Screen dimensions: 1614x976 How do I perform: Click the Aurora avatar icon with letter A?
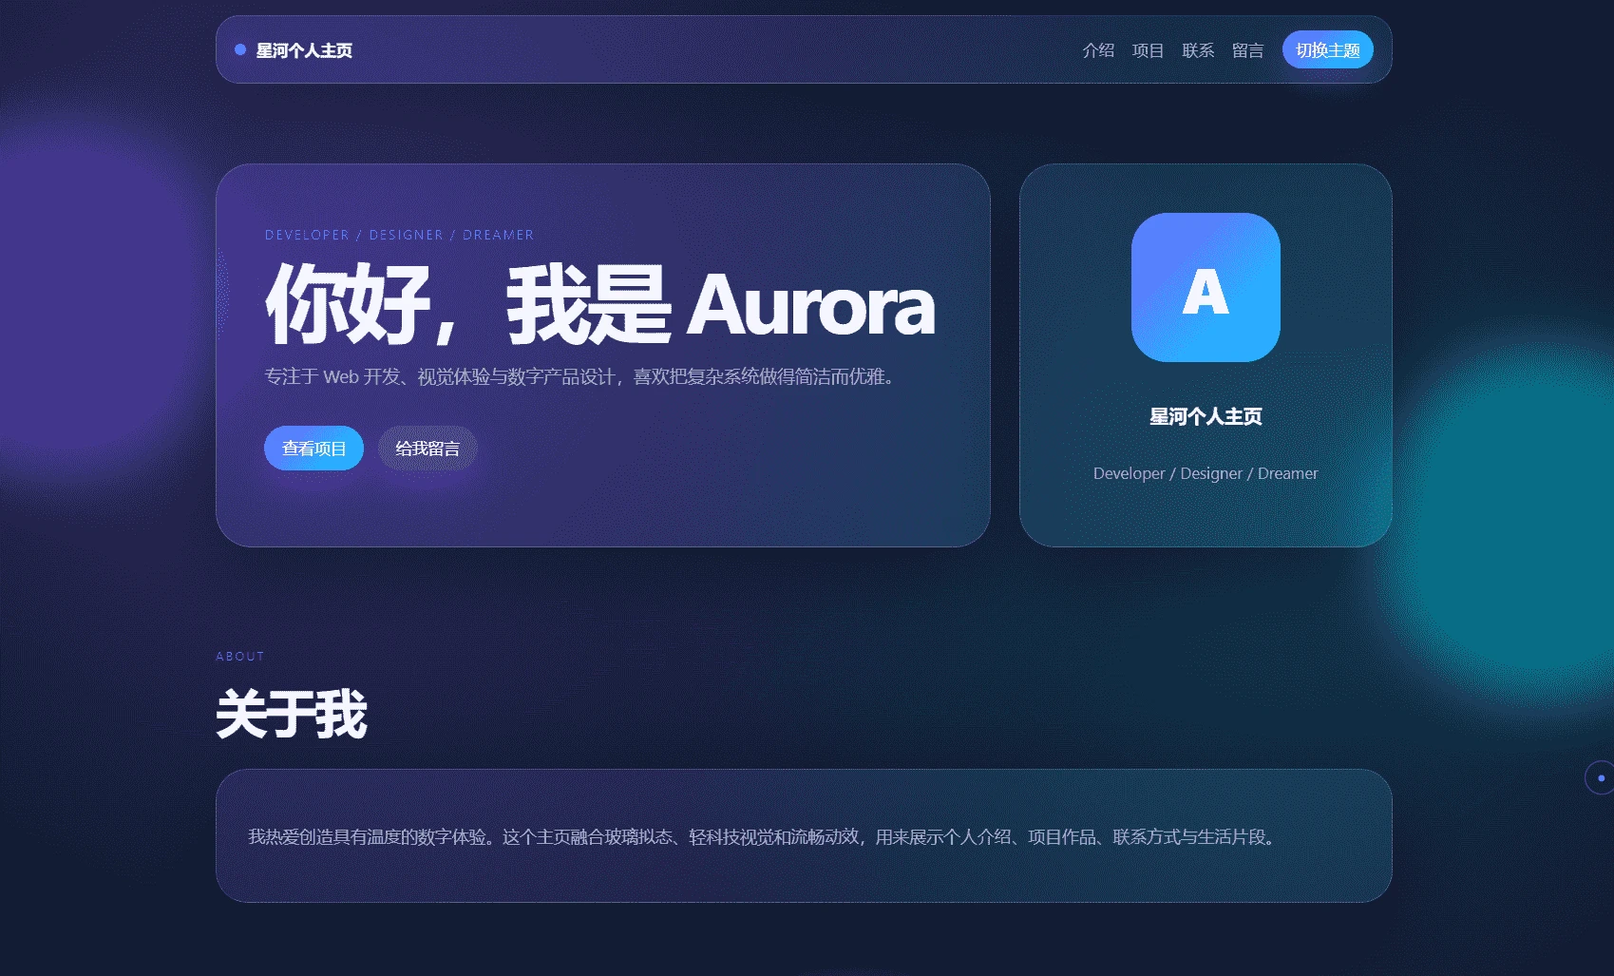coord(1206,287)
